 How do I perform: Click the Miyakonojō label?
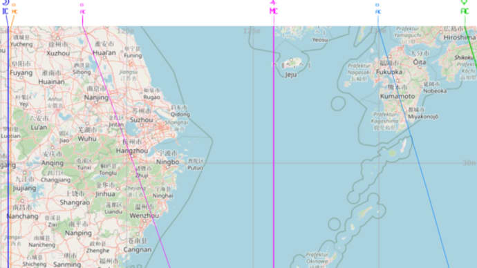click(x=423, y=117)
